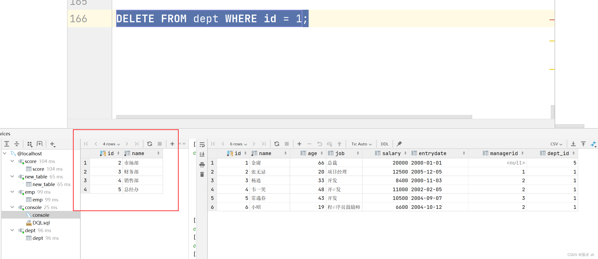Click more toolbar items chevron in dept grid
The height and width of the screenshot is (259, 598).
(184, 144)
